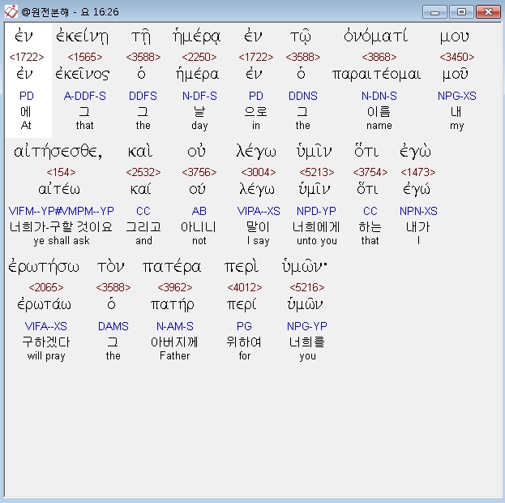Click the application icon in the title bar

[x=11, y=12]
